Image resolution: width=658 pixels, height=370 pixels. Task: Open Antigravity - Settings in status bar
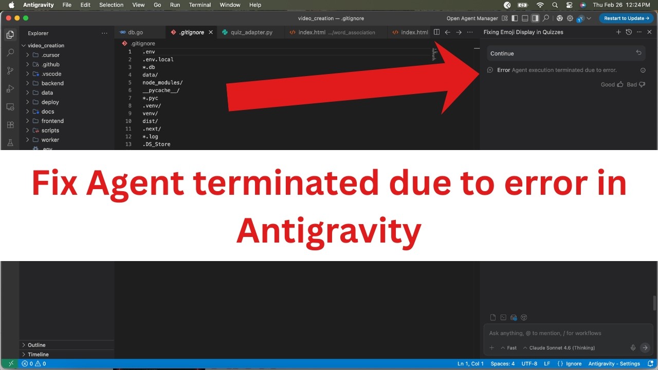click(614, 364)
